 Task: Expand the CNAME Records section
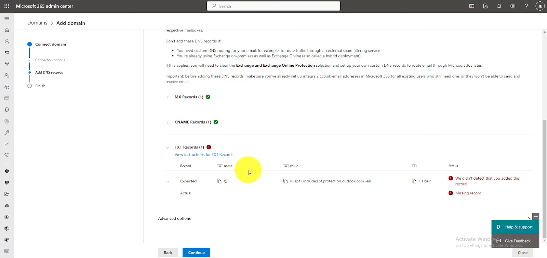(167, 122)
